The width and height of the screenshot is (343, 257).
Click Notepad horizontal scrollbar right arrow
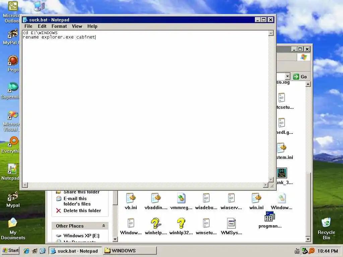pyautogui.click(x=266, y=185)
